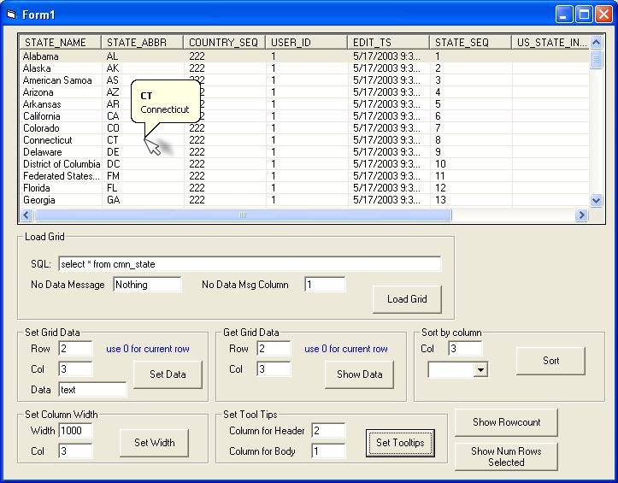Click the Column for Header input
This screenshot has height=483, width=618.
(328, 431)
